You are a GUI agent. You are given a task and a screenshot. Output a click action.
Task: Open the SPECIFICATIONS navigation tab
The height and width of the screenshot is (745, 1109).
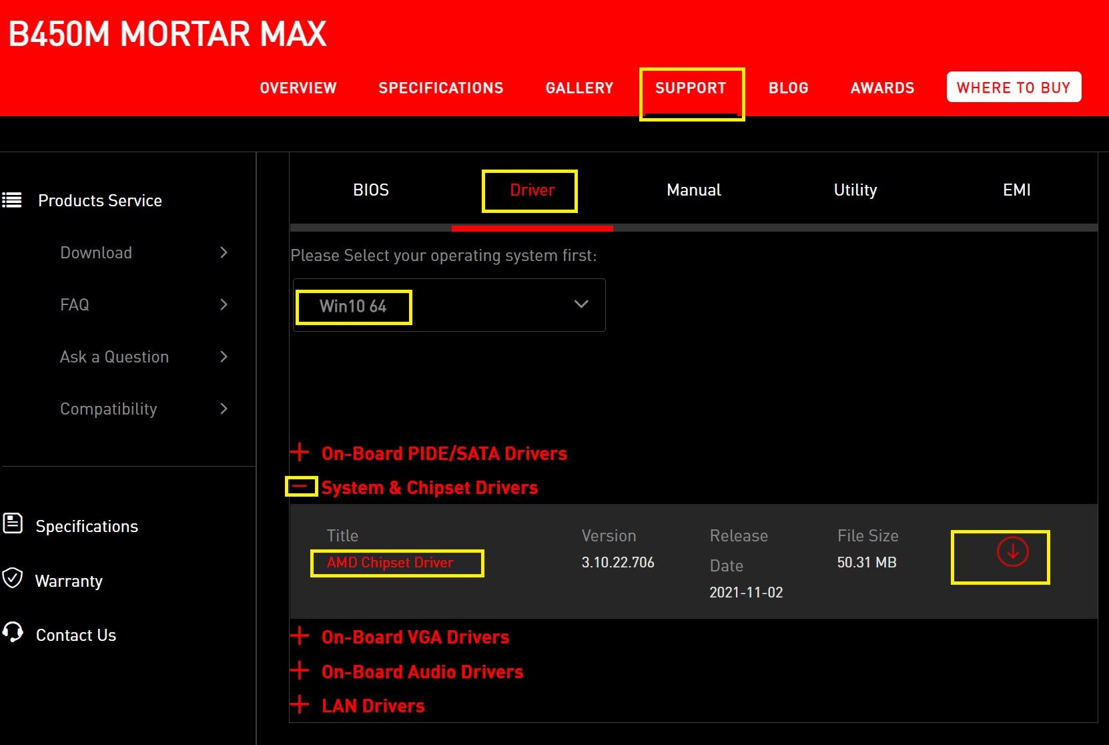click(441, 88)
